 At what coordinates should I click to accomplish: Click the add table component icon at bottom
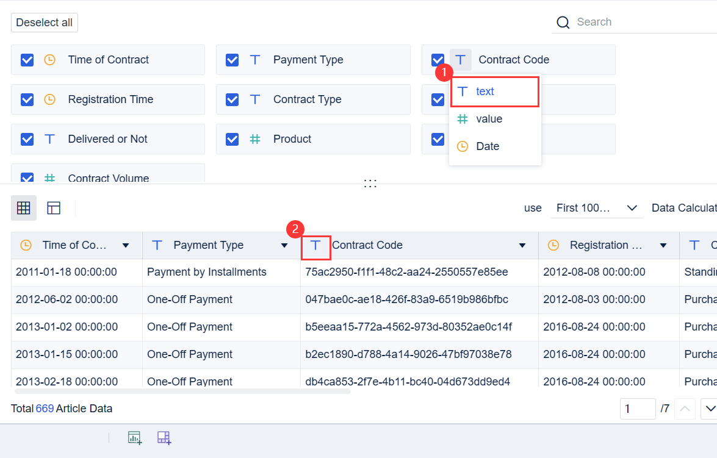click(164, 438)
